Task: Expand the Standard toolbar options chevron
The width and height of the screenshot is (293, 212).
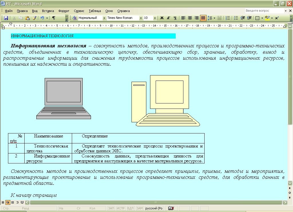Action: click(x=67, y=18)
